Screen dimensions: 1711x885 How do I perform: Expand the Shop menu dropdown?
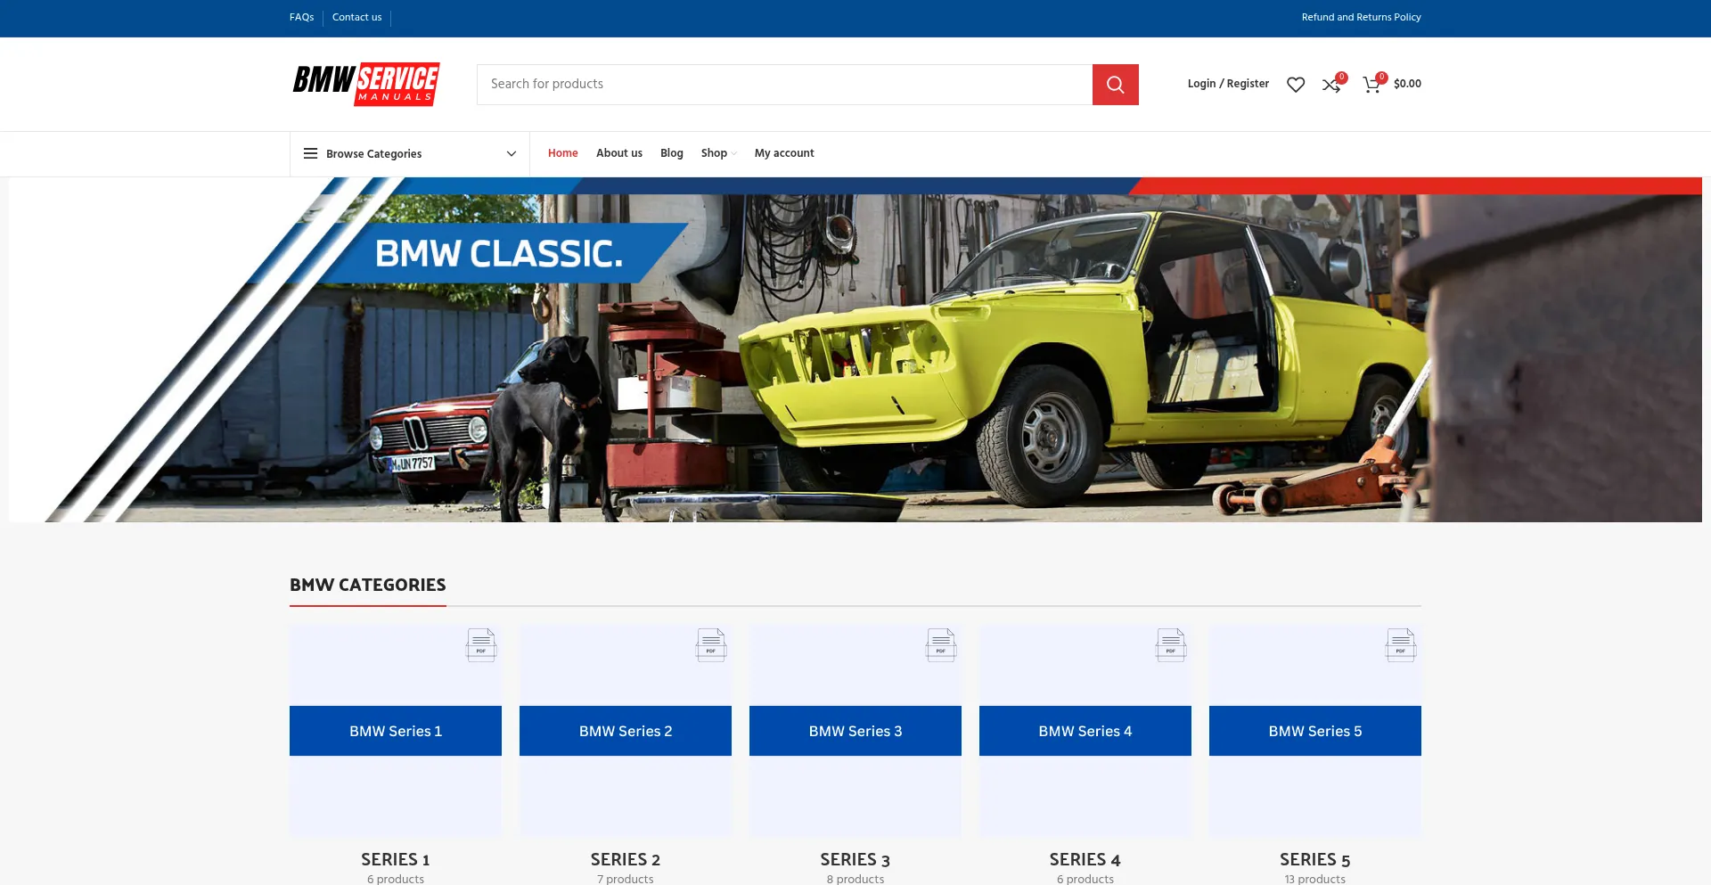pos(718,153)
